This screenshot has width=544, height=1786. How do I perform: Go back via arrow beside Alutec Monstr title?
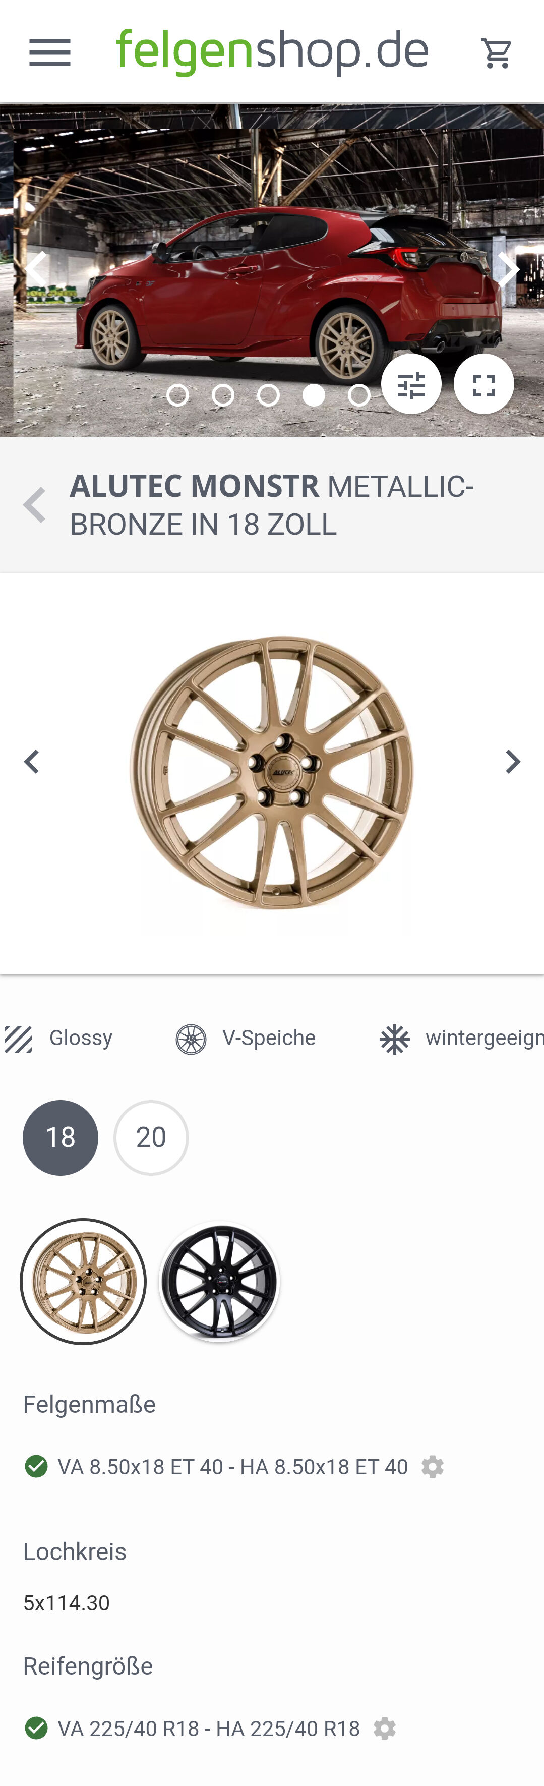coord(34,505)
